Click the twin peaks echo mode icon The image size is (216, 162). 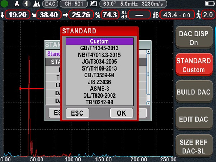point(36,4)
